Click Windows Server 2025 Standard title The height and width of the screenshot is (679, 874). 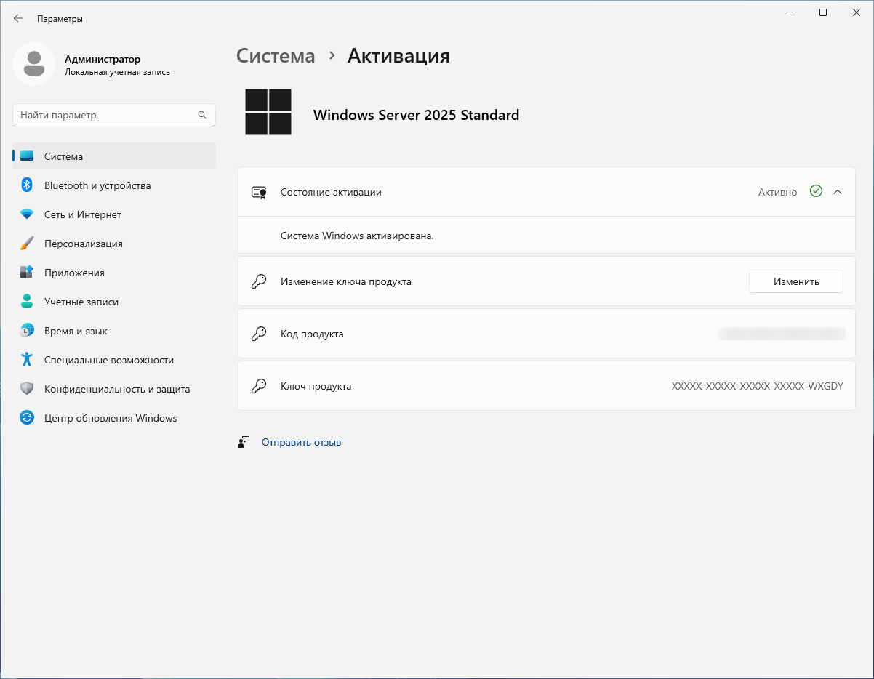416,115
